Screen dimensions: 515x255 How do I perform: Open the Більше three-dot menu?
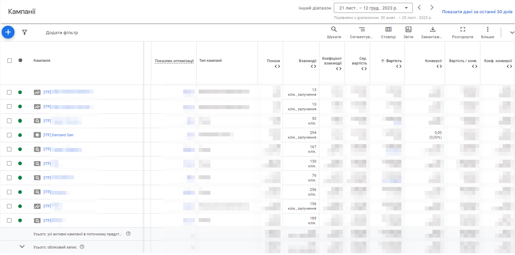click(x=487, y=29)
